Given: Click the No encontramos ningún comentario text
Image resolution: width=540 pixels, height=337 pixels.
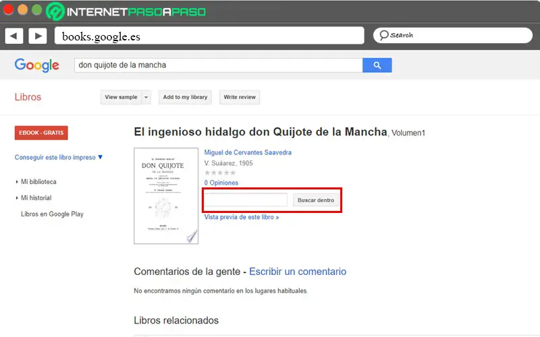Looking at the screenshot, I should (221, 290).
